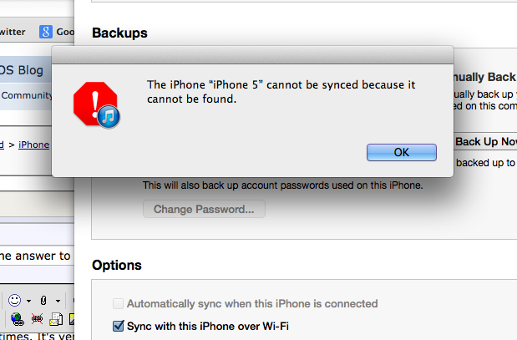Click the Change Password button
This screenshot has height=340, width=517.
pyautogui.click(x=204, y=209)
